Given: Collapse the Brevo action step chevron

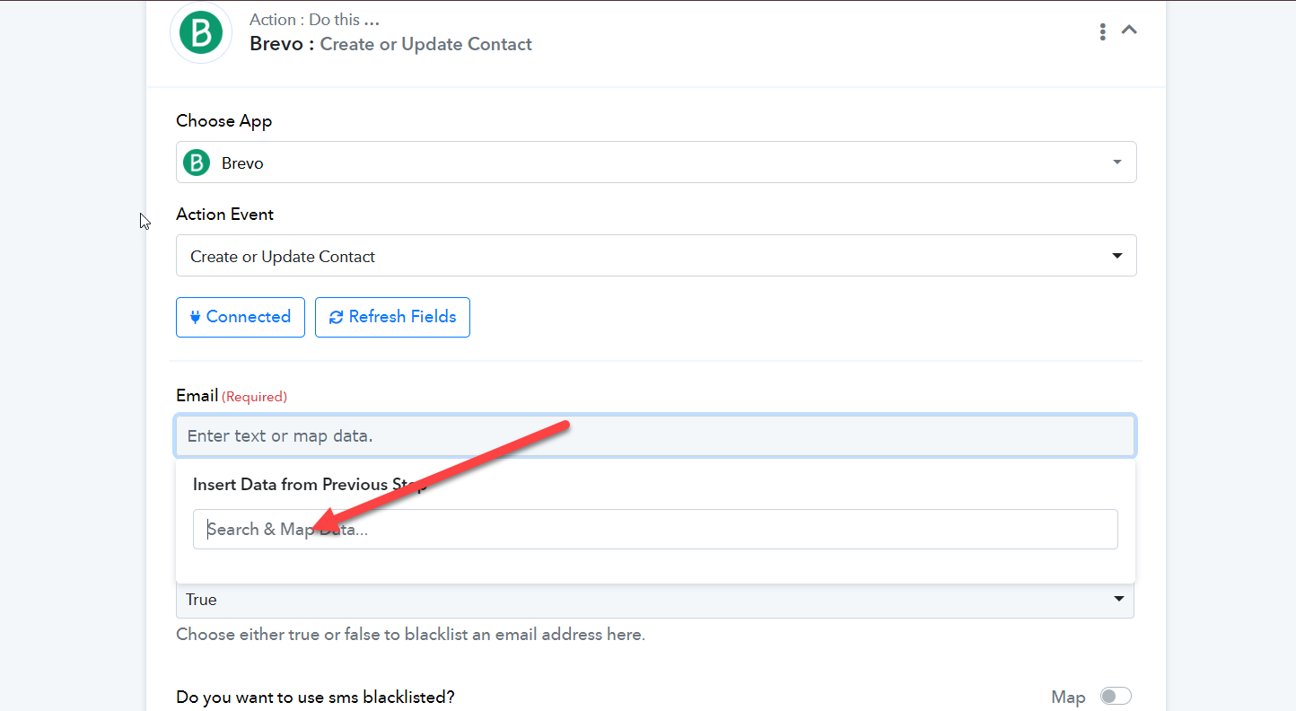Looking at the screenshot, I should (x=1130, y=30).
